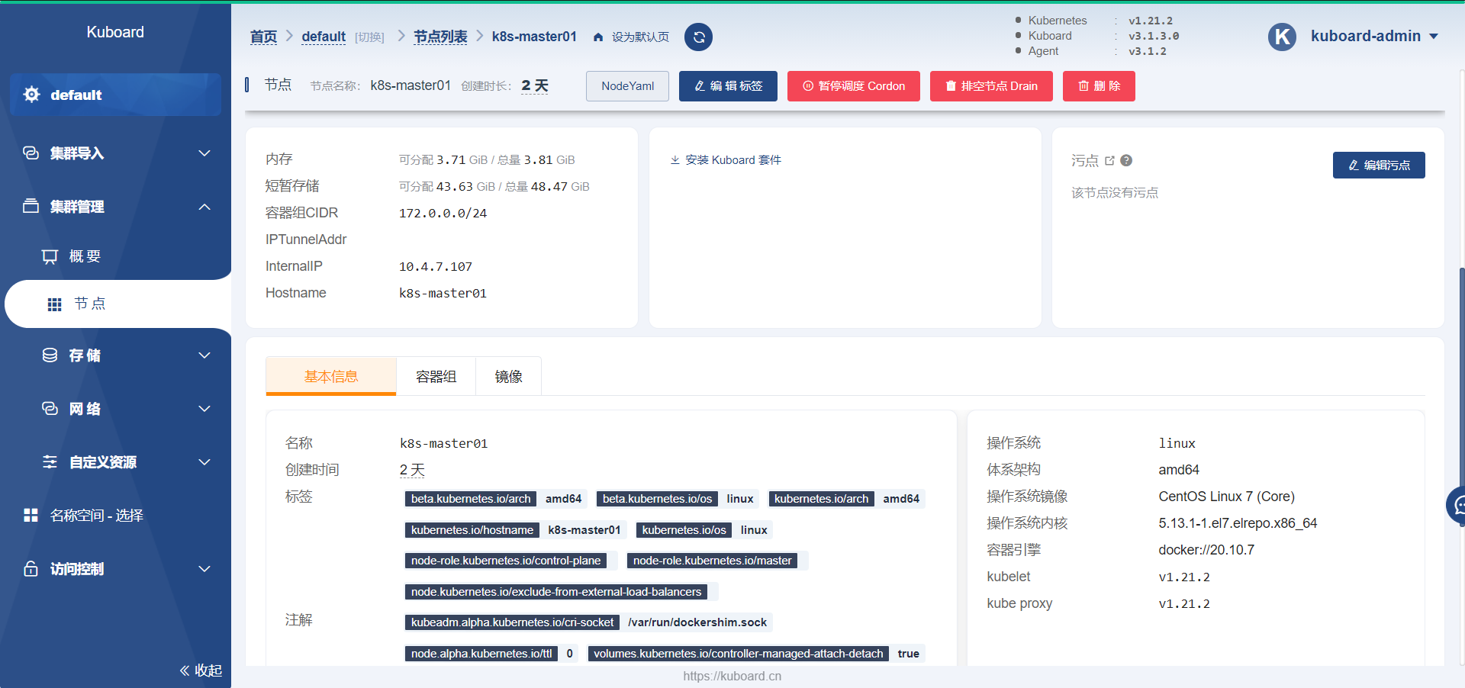Switch to the 镜像 tab
This screenshot has height=688, width=1465.
tap(507, 375)
